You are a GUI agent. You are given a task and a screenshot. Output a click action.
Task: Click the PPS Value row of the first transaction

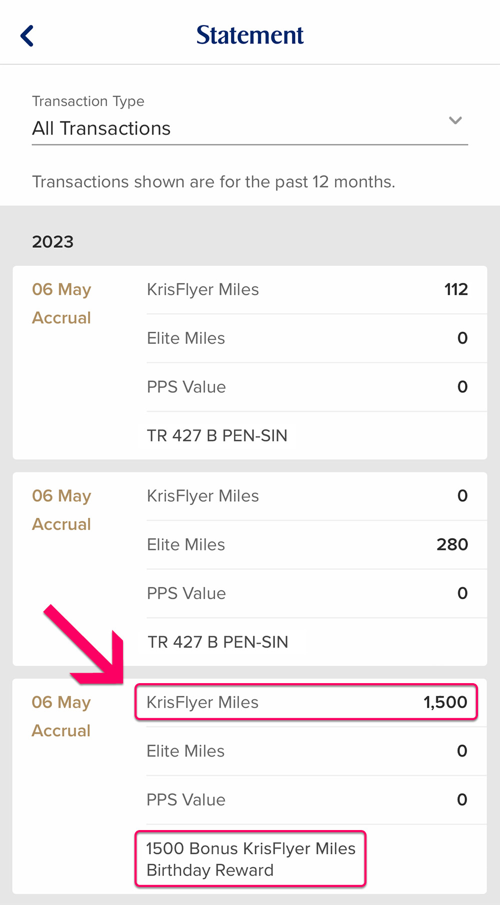(307, 387)
